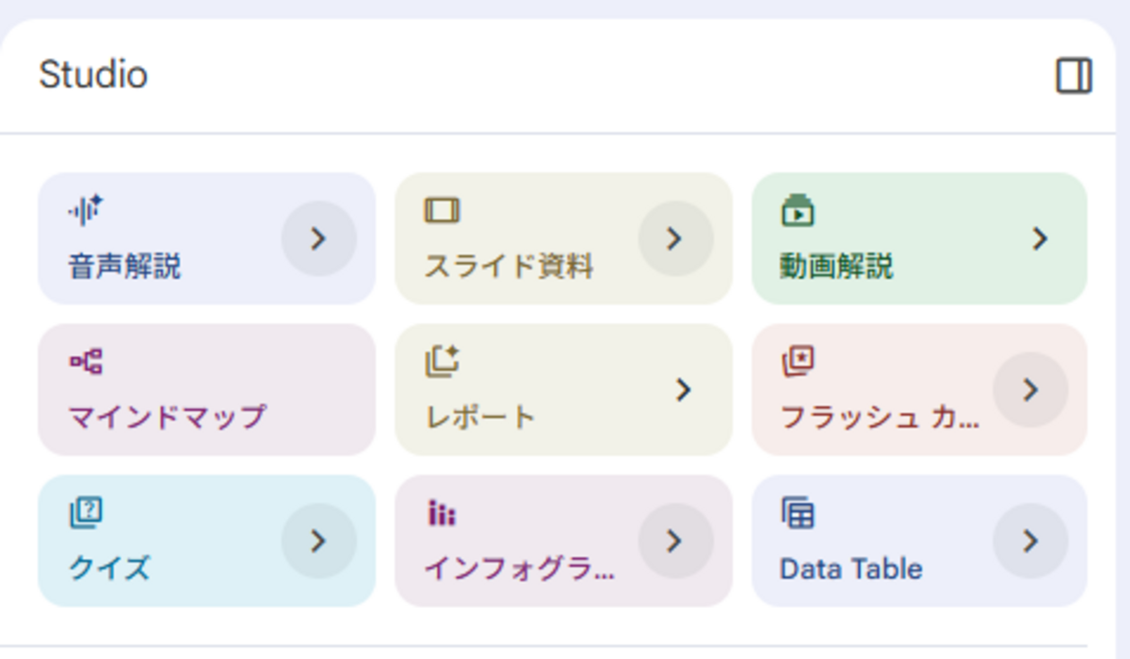This screenshot has height=659, width=1130.
Task: Expand 動画解説 using its arrow
Action: [1040, 239]
